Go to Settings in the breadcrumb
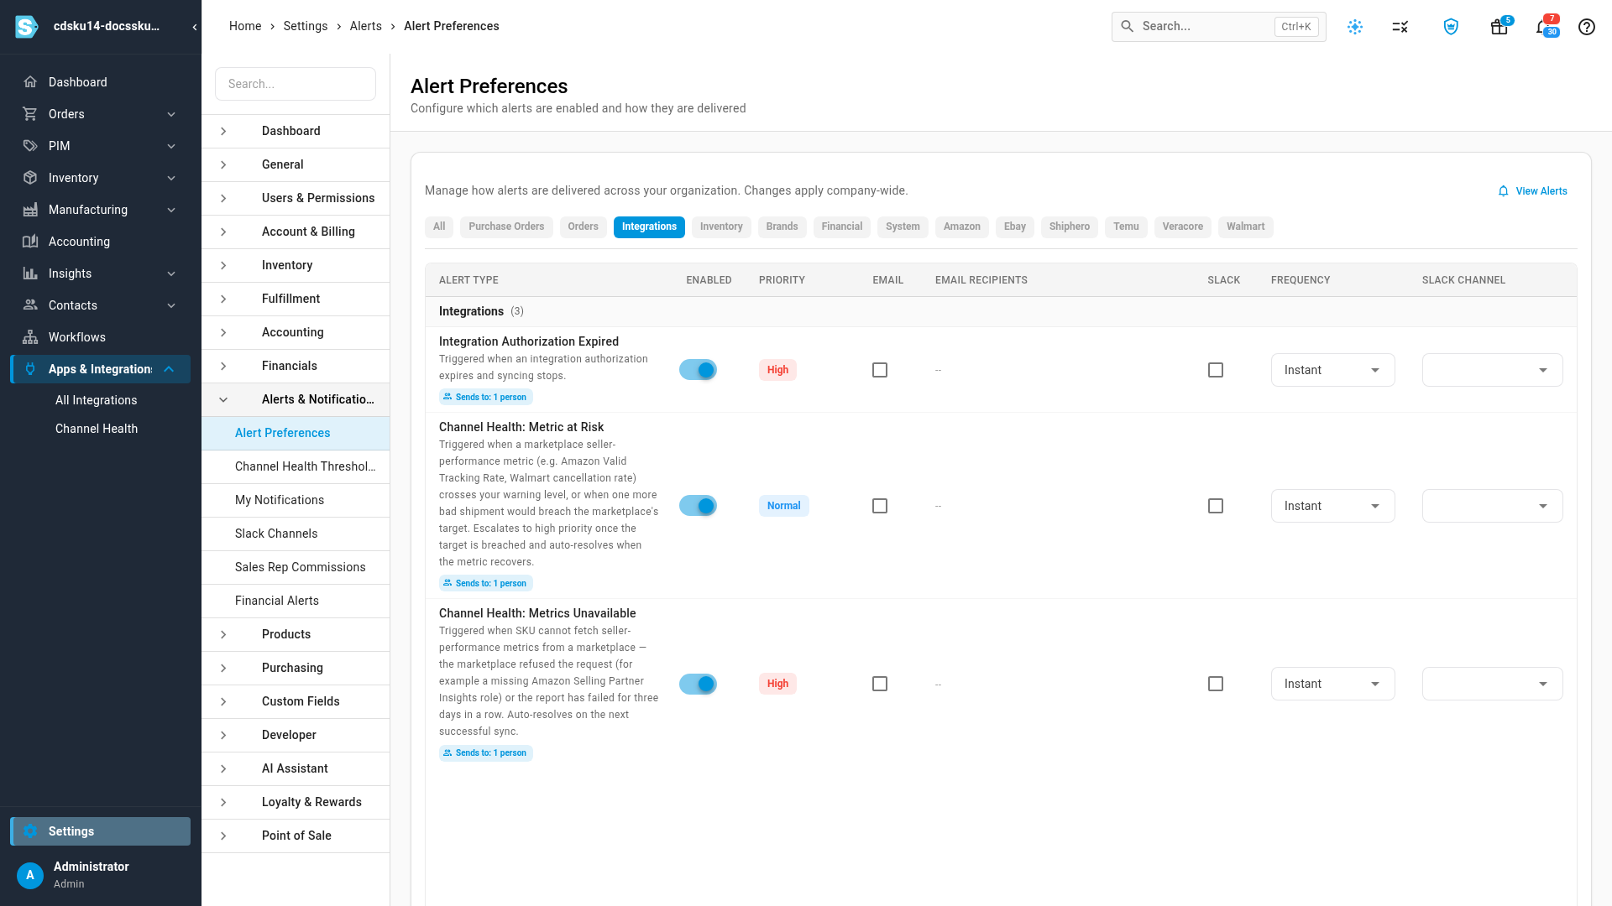Image resolution: width=1612 pixels, height=906 pixels. coord(306,26)
